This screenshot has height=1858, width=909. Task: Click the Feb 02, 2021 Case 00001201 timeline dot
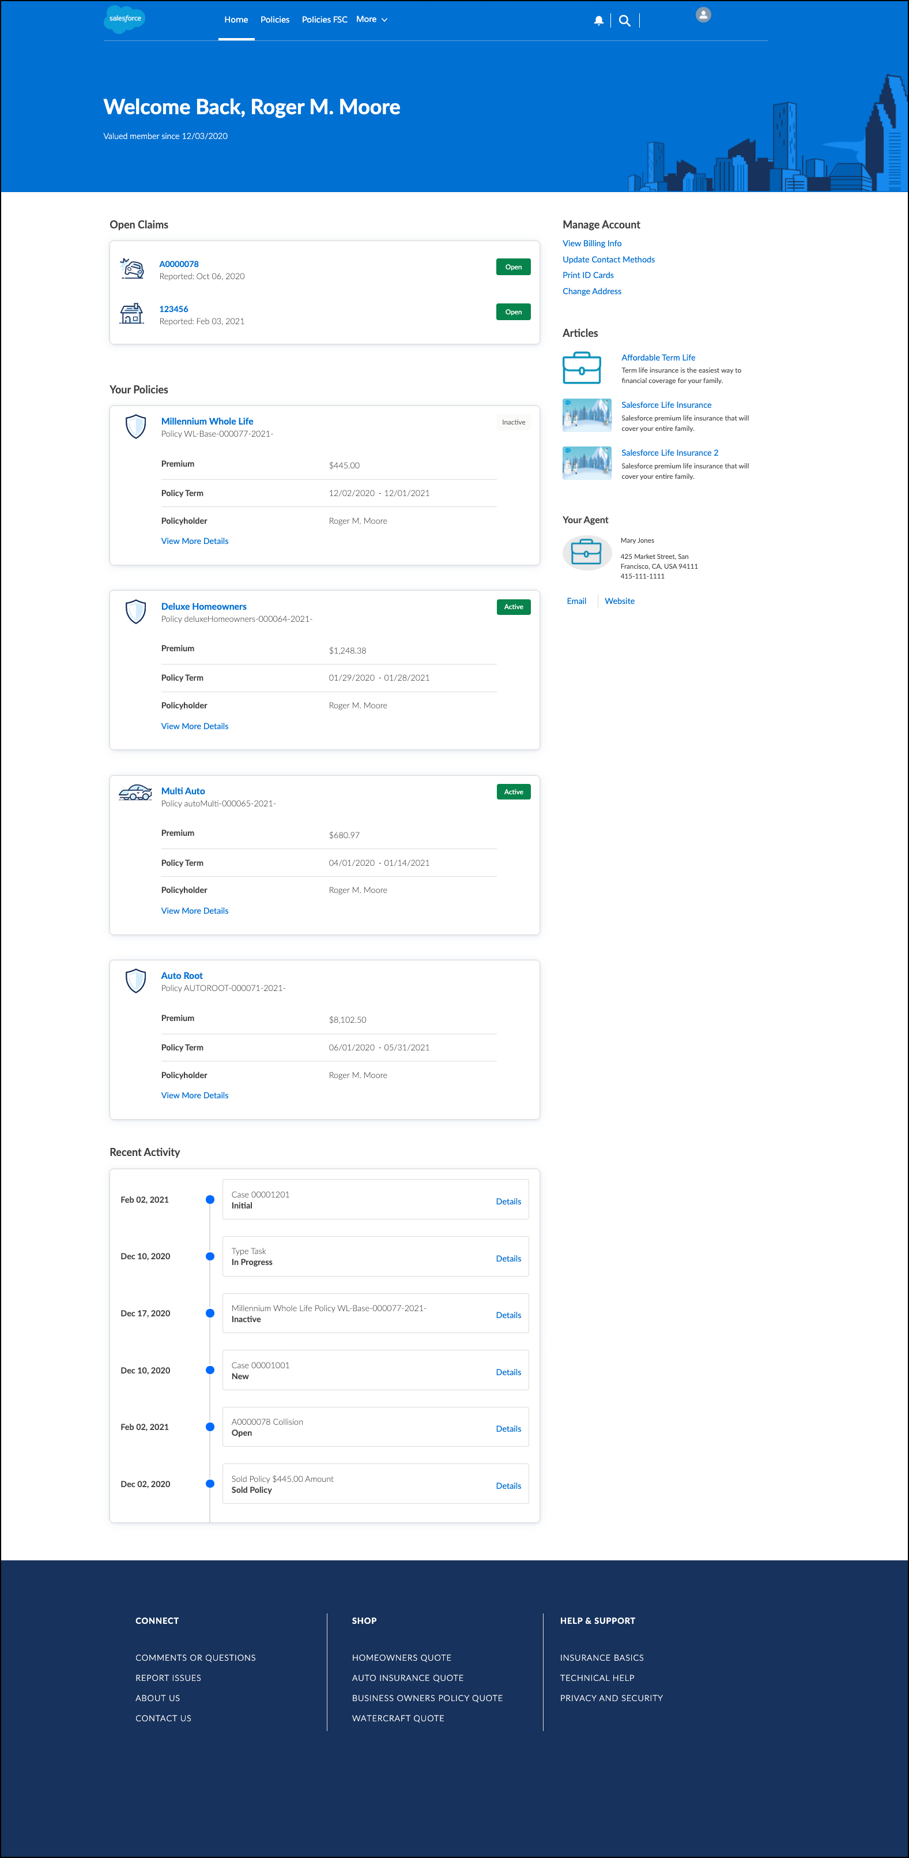[210, 1199]
